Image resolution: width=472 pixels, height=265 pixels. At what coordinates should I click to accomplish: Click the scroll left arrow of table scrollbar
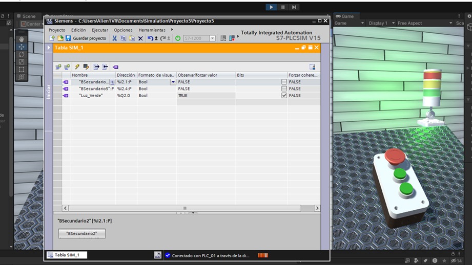[x=65, y=208]
